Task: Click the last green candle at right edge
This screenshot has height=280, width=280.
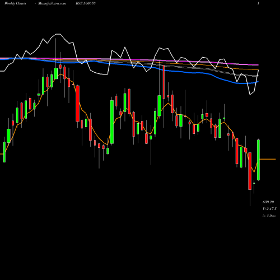Action: coord(258,160)
